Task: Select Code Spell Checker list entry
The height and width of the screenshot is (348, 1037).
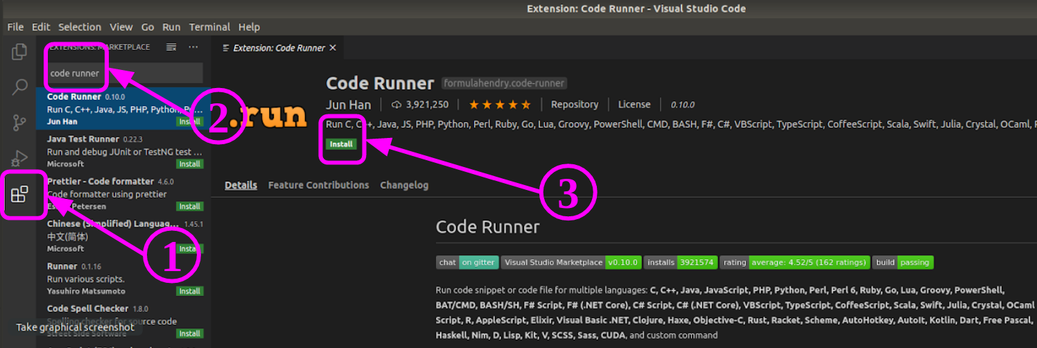Action: coord(123,320)
